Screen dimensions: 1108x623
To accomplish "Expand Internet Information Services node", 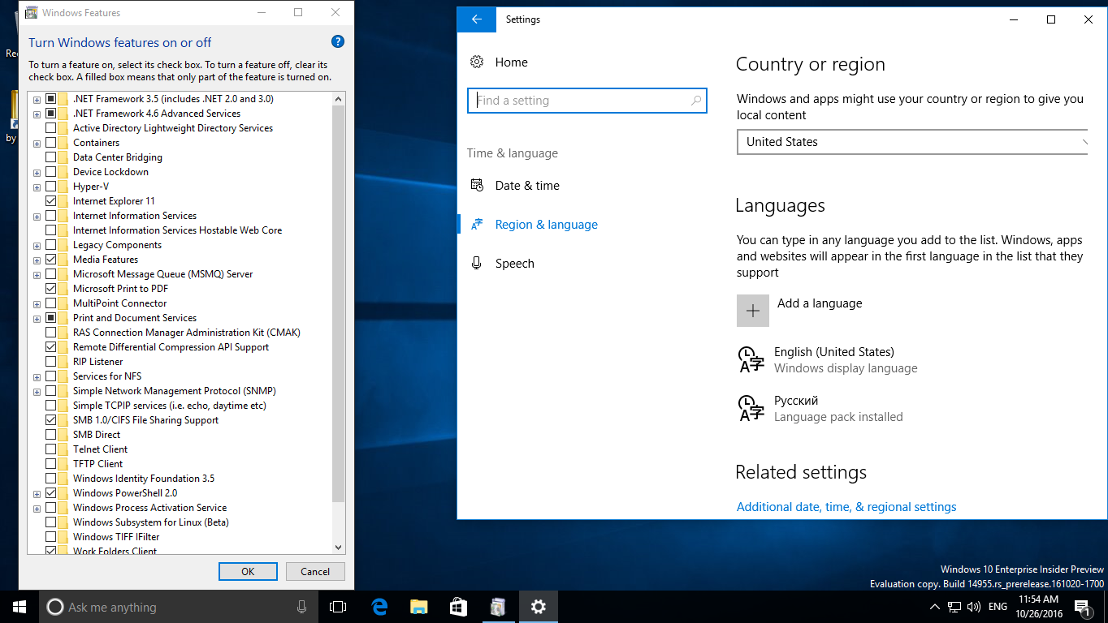I will 37,216.
